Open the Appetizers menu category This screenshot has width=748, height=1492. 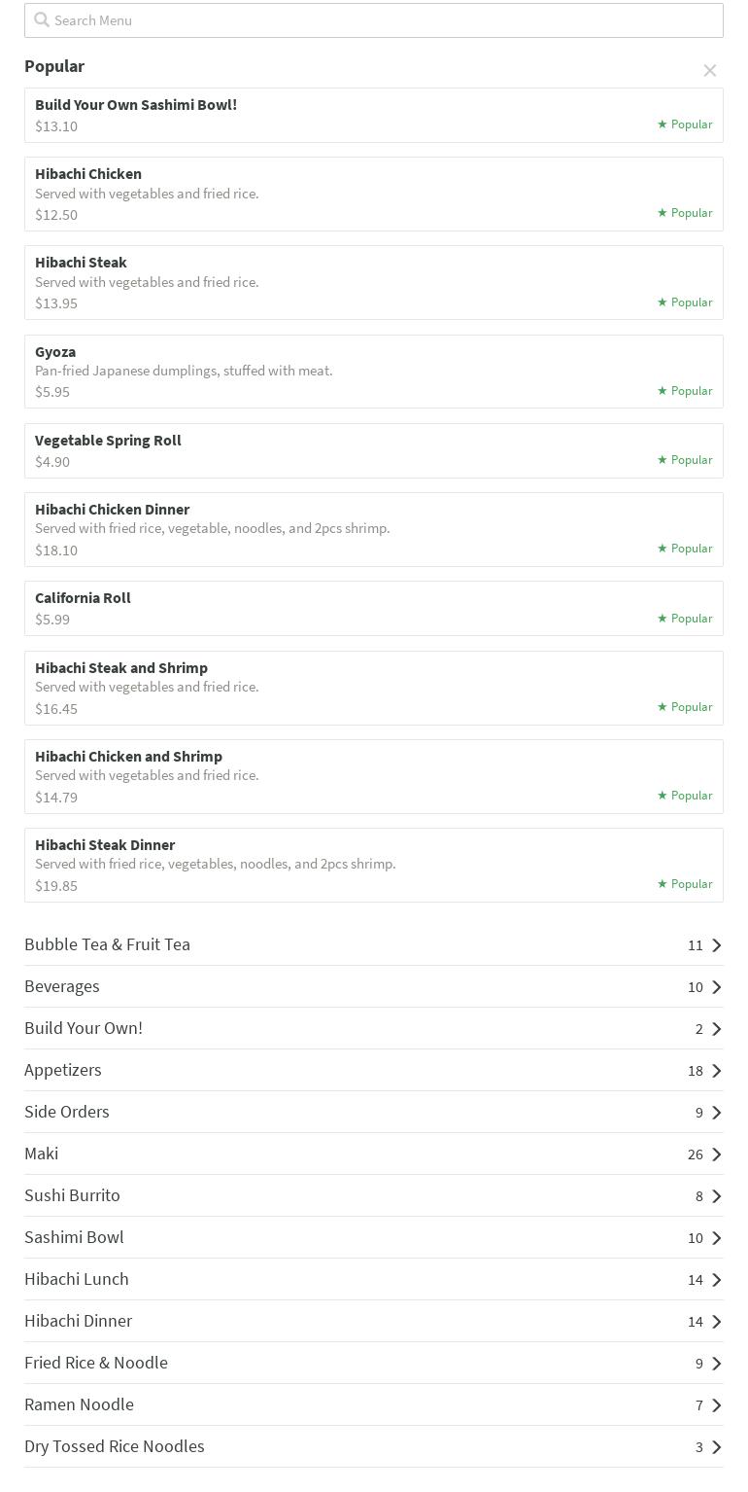coord(63,1070)
